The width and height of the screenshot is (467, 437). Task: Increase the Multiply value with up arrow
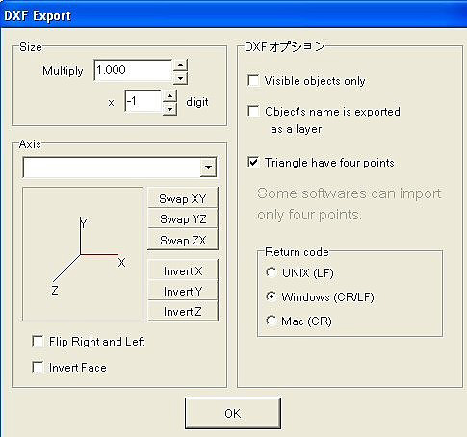(x=180, y=65)
